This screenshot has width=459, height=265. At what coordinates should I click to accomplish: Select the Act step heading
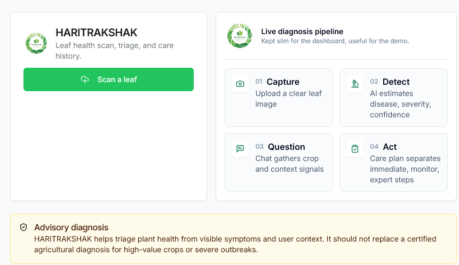390,147
